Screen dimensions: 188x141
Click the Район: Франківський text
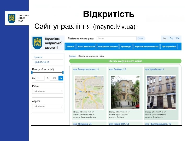tap(119, 115)
